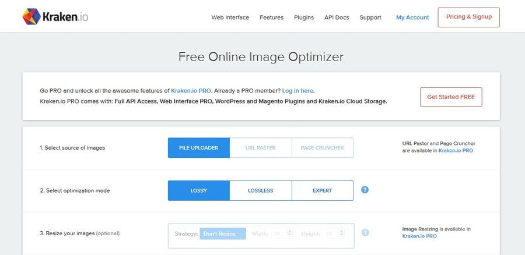Viewport: 525px width, 255px height.
Task: Click the Height stepper arrows
Action: pyautogui.click(x=341, y=233)
